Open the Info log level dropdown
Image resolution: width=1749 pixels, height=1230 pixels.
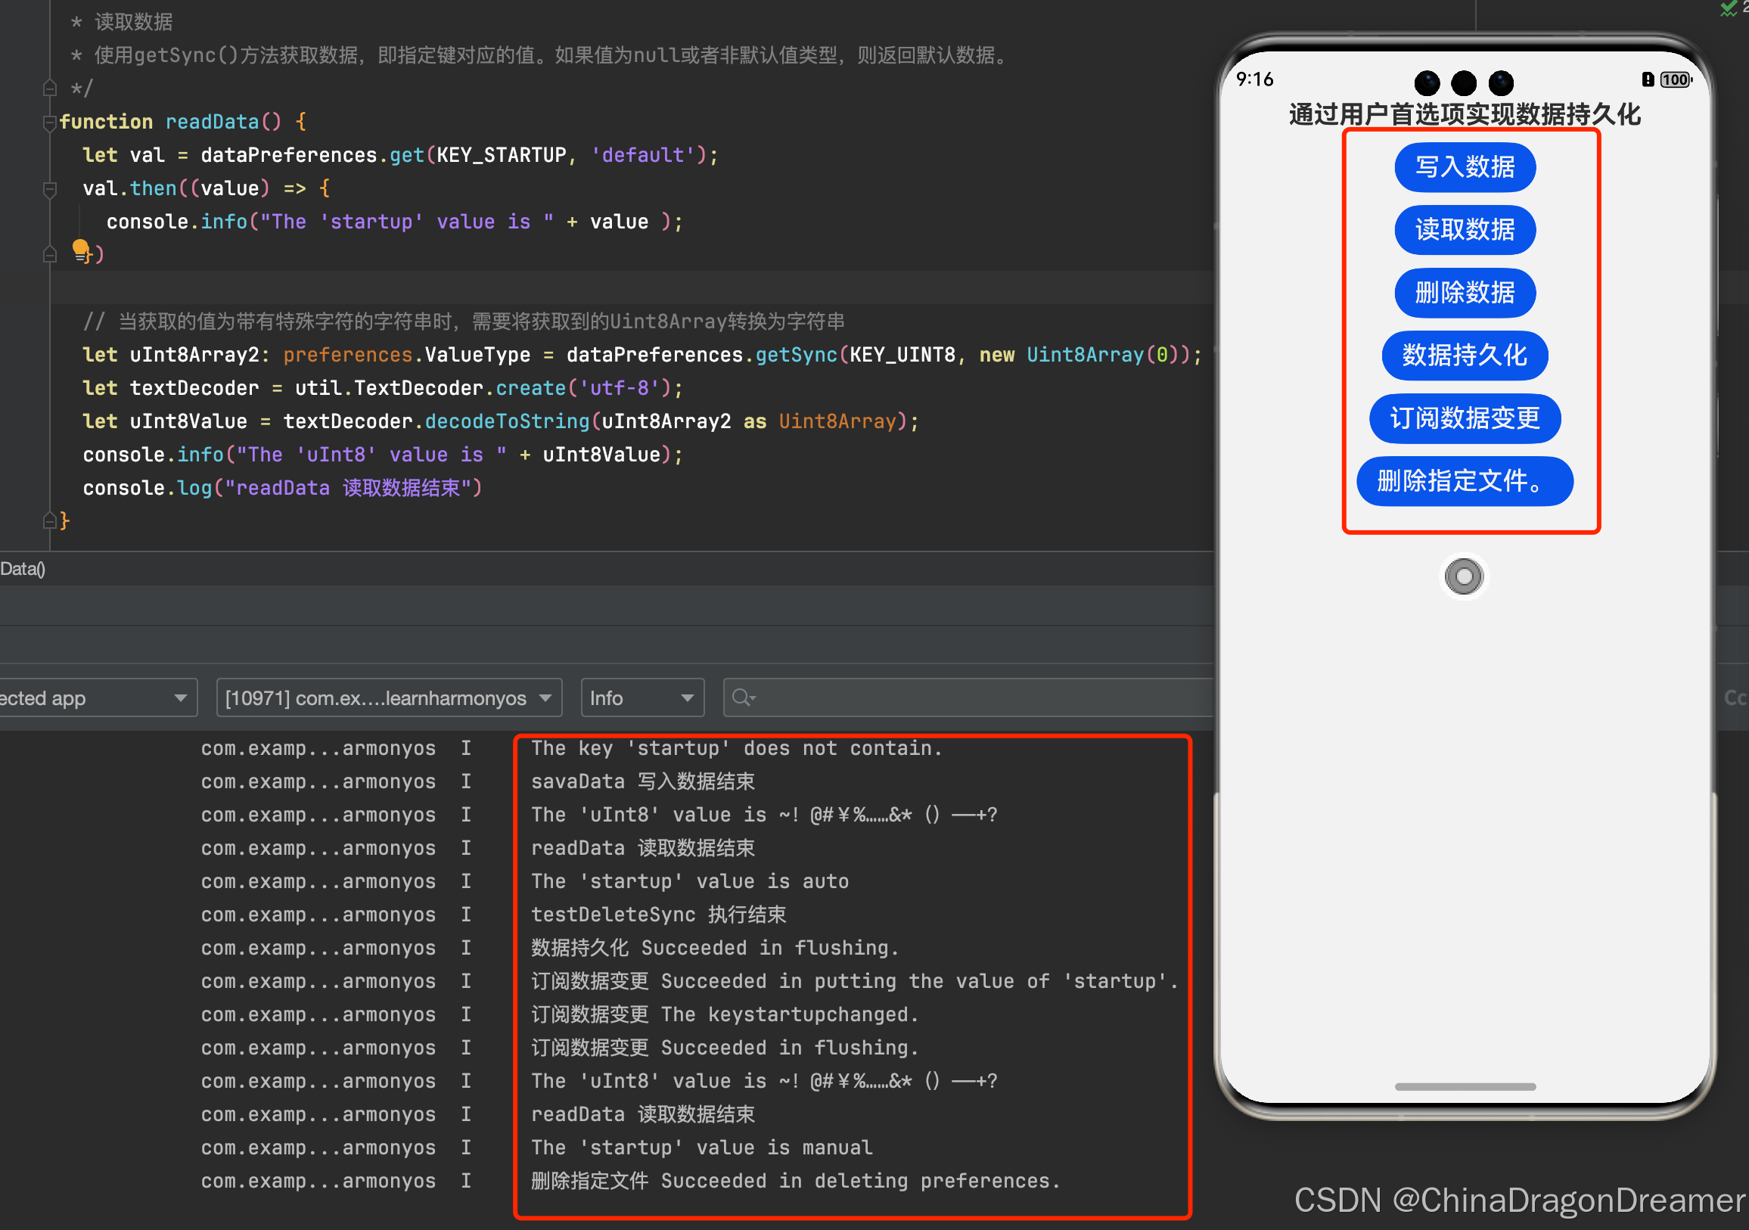642,697
